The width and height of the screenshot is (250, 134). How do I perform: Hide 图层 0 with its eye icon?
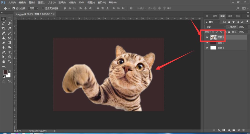click(207, 37)
